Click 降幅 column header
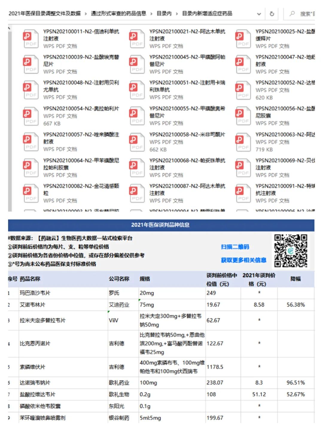This screenshot has height=431, width=323. (x=295, y=279)
